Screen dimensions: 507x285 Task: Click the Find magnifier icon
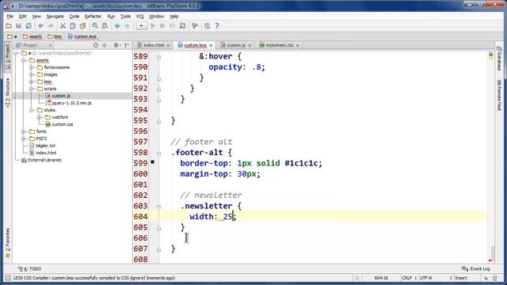pyautogui.click(x=95, y=26)
